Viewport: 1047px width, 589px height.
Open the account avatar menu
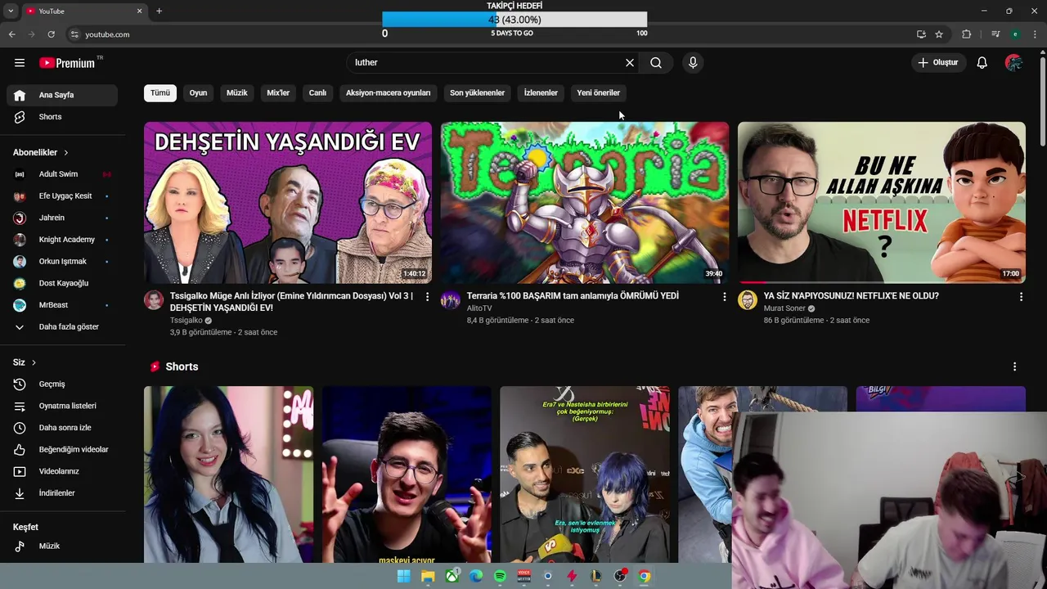(1013, 63)
